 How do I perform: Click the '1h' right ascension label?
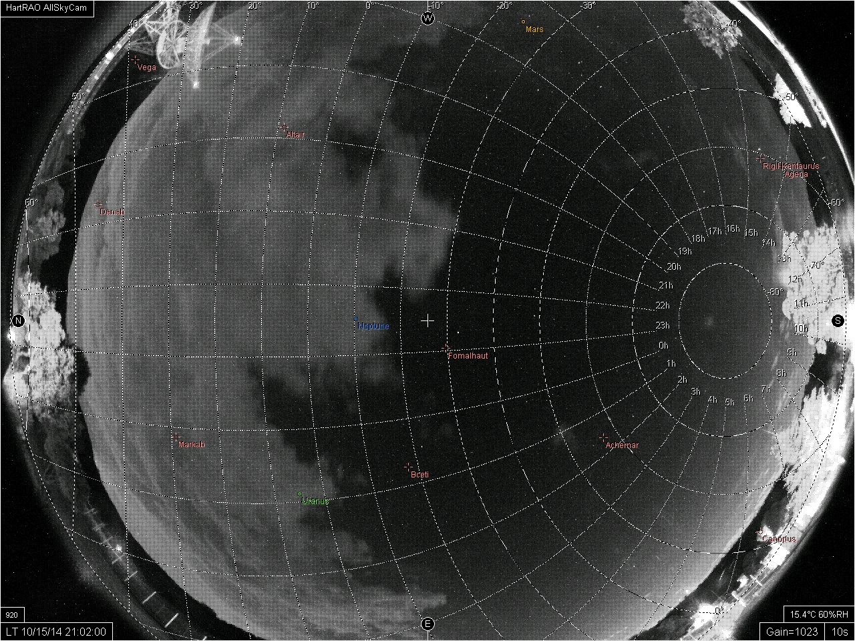coord(671,364)
